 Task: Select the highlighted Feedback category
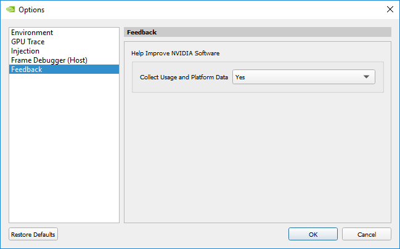click(27, 69)
